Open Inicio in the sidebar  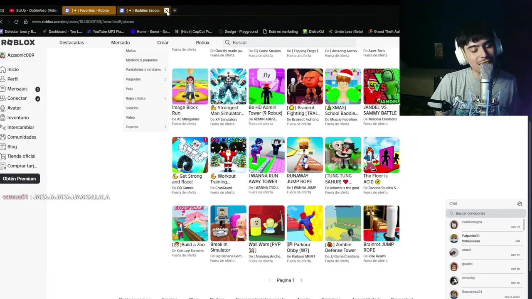pos(13,69)
